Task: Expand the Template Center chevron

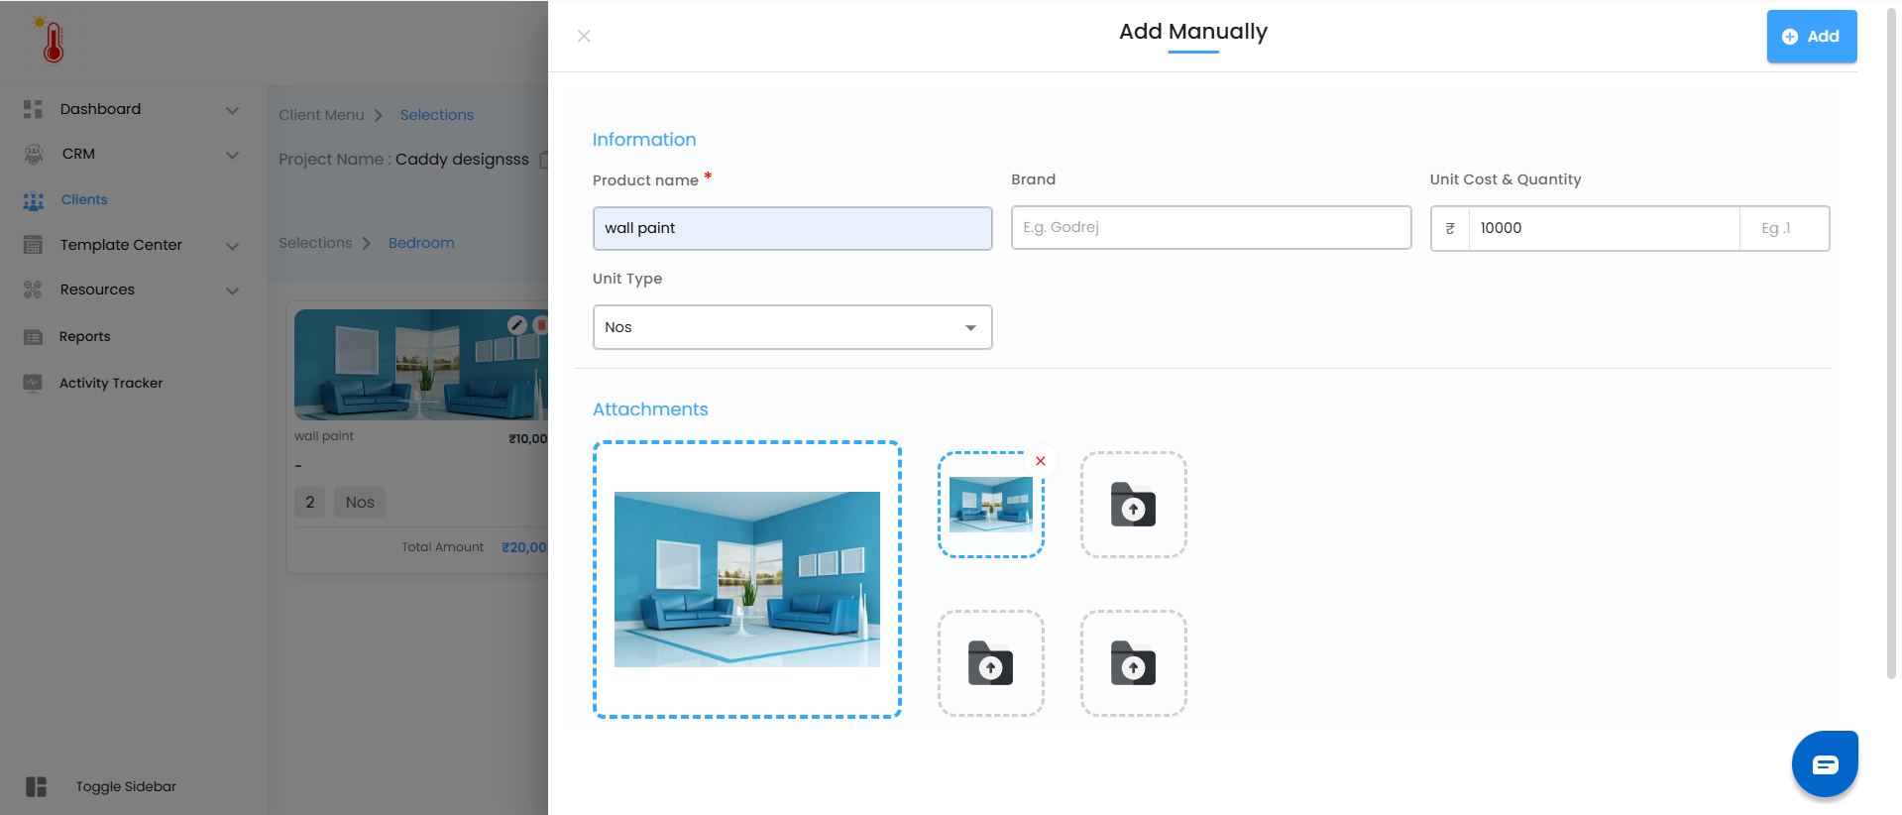Action: pyautogui.click(x=232, y=246)
